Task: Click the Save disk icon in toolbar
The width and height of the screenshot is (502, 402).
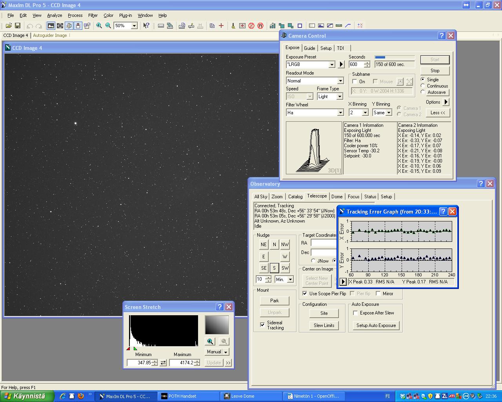Action: pyautogui.click(x=18, y=26)
